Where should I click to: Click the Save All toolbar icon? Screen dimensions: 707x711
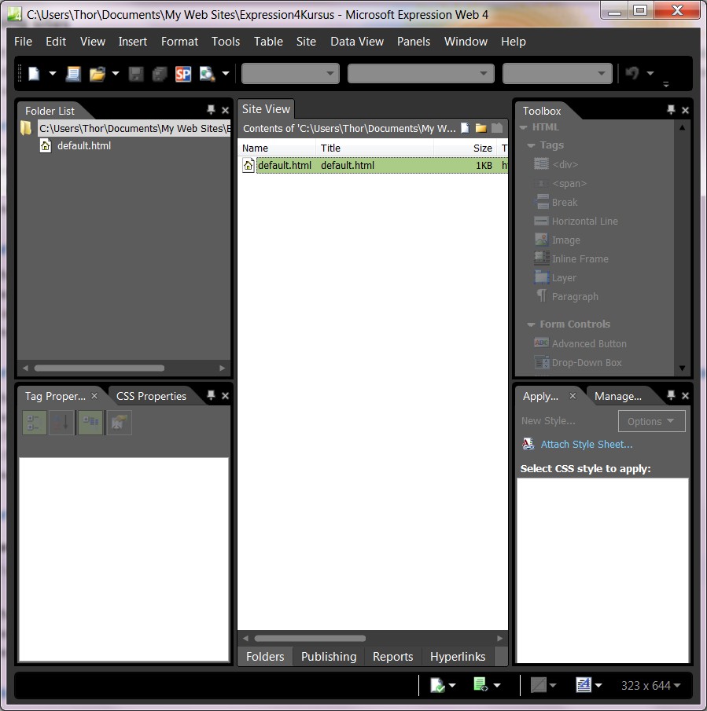[x=160, y=74]
